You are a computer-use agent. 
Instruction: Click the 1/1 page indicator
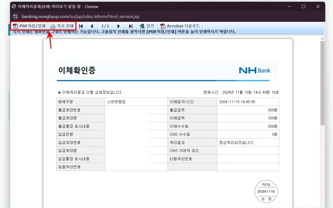click(x=105, y=26)
